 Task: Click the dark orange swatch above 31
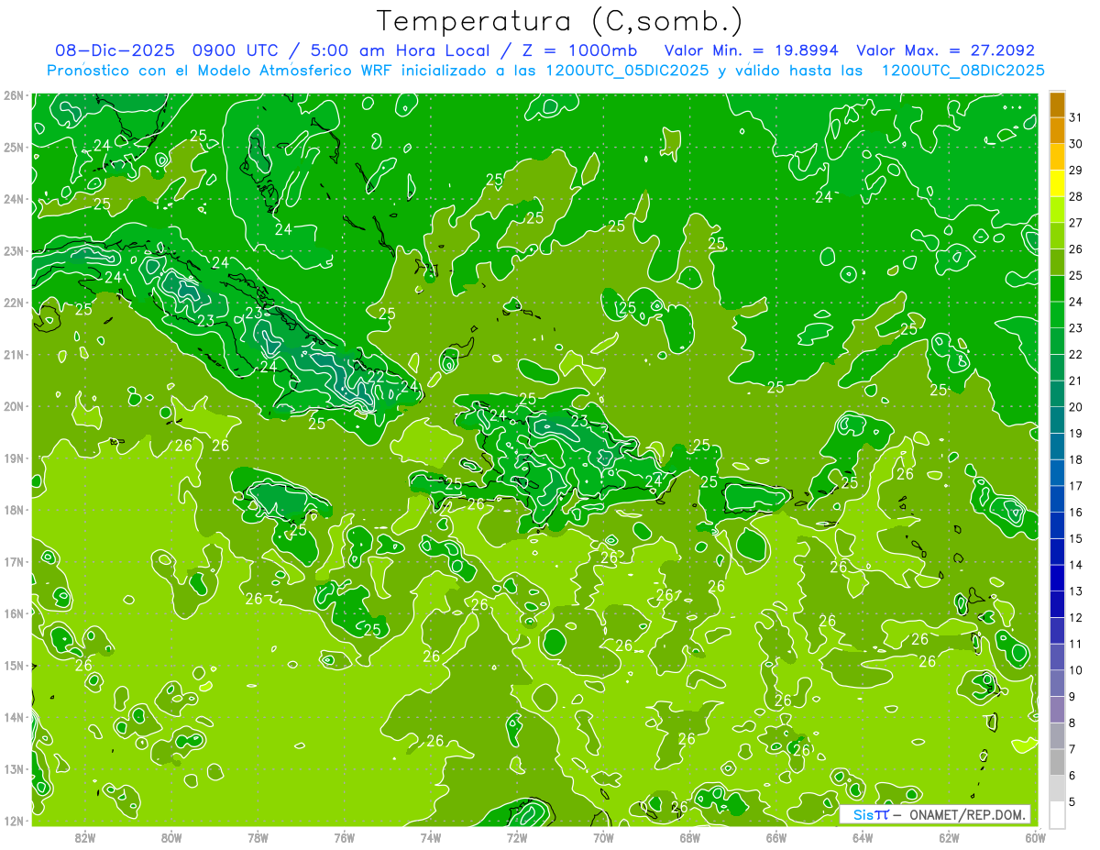click(1057, 105)
